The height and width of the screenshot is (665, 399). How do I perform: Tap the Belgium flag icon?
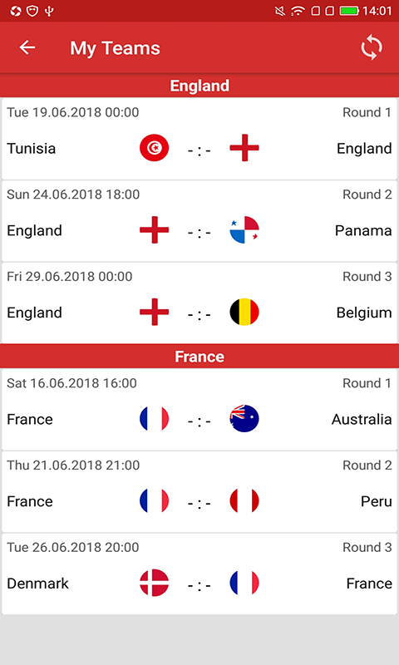click(x=244, y=312)
